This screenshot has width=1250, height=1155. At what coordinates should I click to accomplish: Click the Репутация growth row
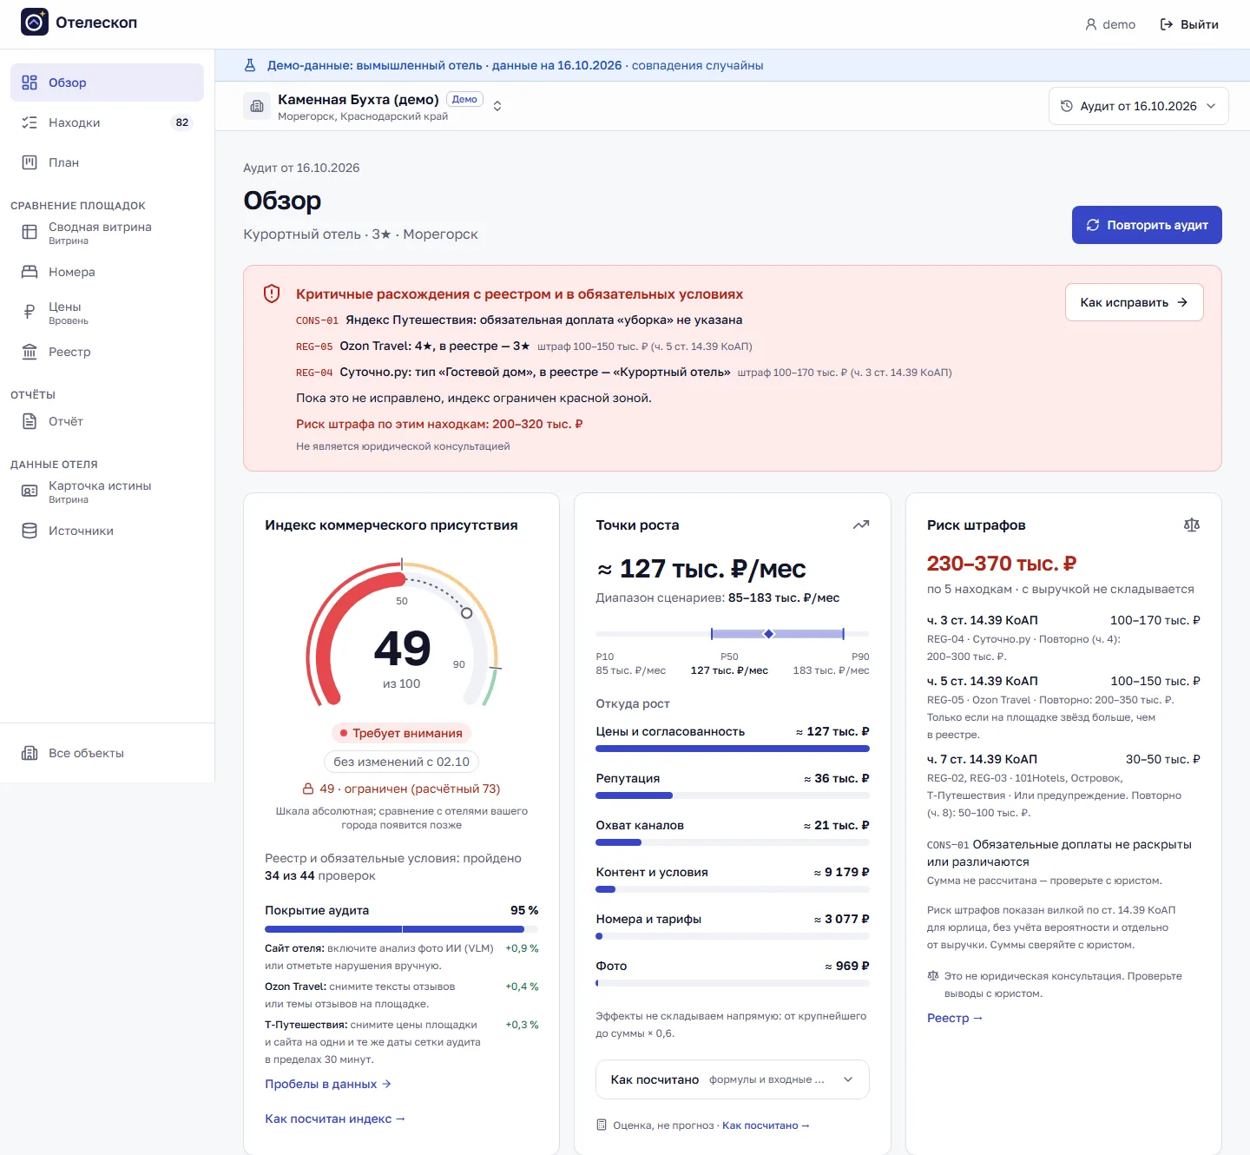coord(733,785)
